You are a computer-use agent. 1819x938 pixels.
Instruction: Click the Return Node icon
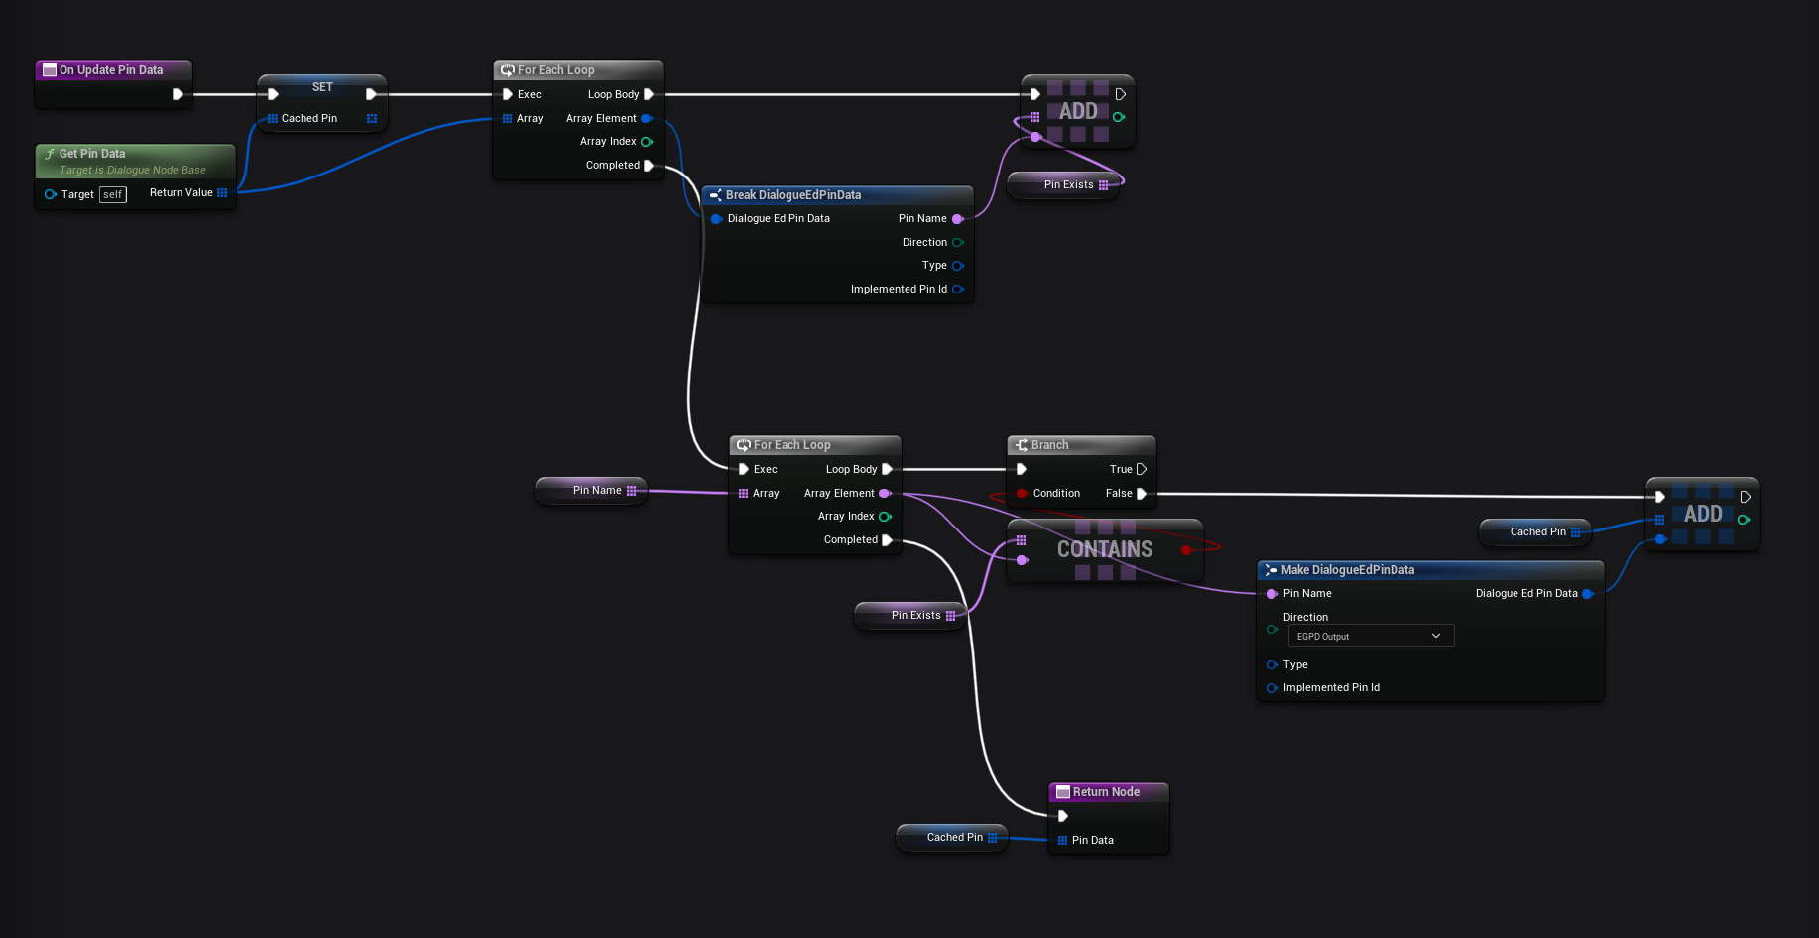[x=1062, y=792]
